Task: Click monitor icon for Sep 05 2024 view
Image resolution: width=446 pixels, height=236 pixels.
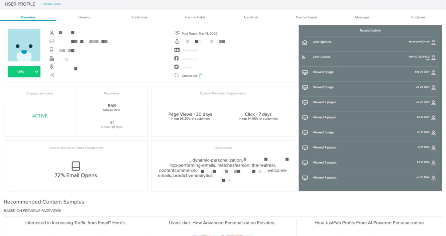Action: point(305,72)
